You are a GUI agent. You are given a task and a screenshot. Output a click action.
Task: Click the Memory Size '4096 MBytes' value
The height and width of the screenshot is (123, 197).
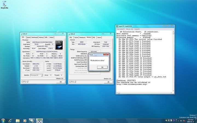(x=82, y=44)
